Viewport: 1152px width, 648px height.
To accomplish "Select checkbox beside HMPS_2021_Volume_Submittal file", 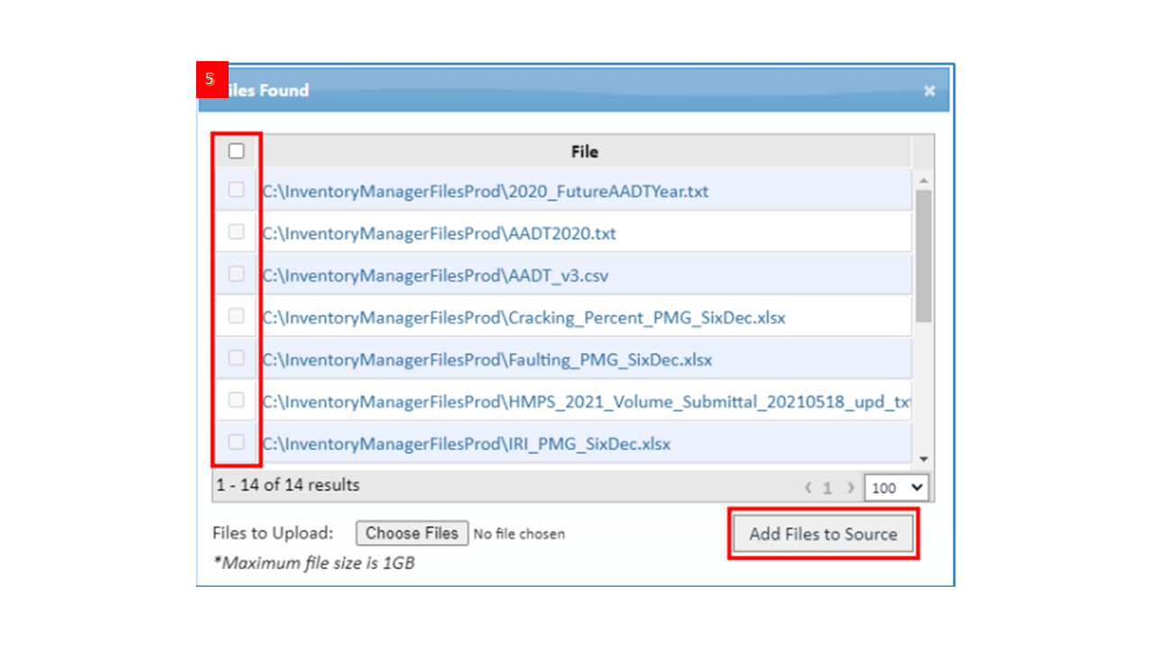I will click(237, 400).
